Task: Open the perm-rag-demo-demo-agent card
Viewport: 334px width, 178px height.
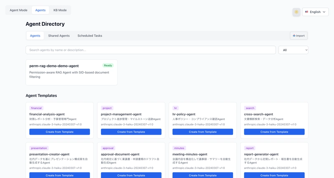Action: point(71,72)
